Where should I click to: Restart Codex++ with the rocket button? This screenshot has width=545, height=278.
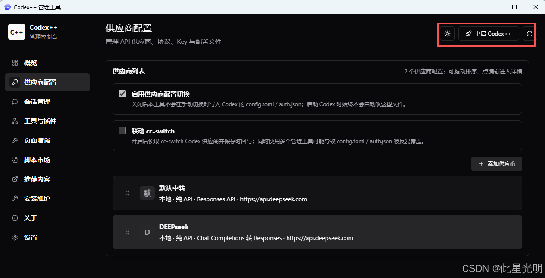coord(489,34)
